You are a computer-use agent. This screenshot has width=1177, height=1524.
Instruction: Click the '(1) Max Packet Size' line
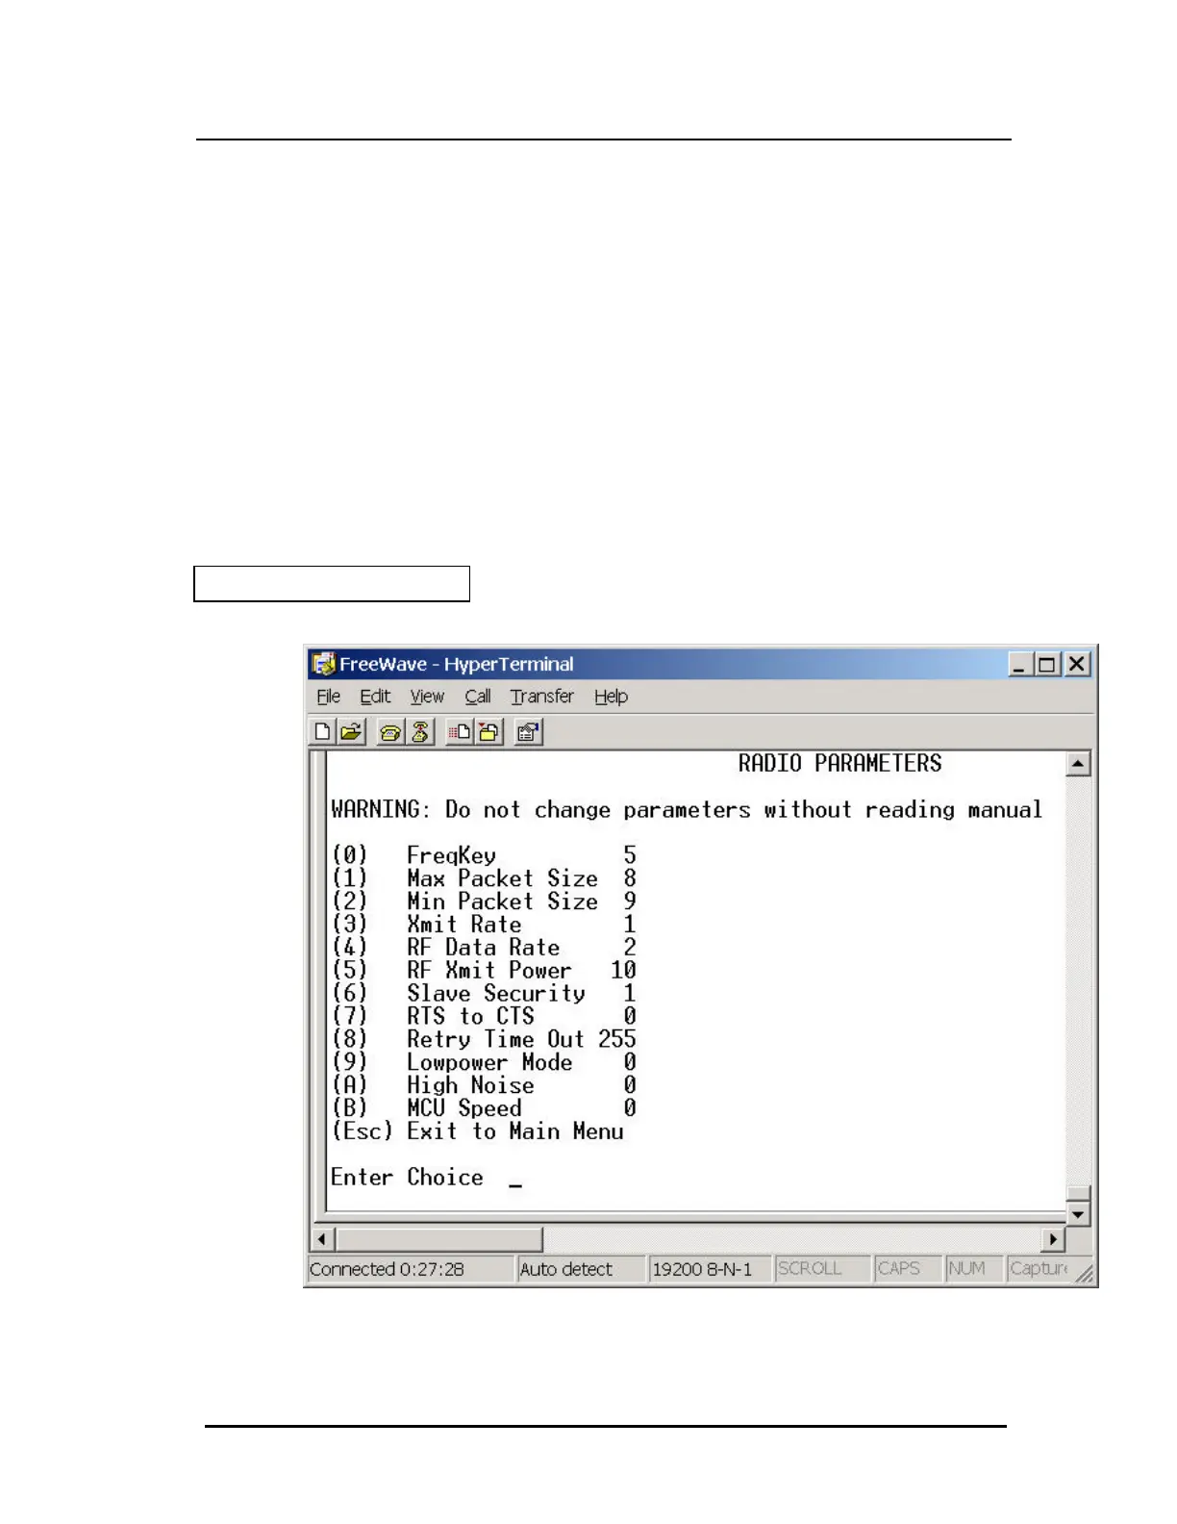click(x=484, y=878)
